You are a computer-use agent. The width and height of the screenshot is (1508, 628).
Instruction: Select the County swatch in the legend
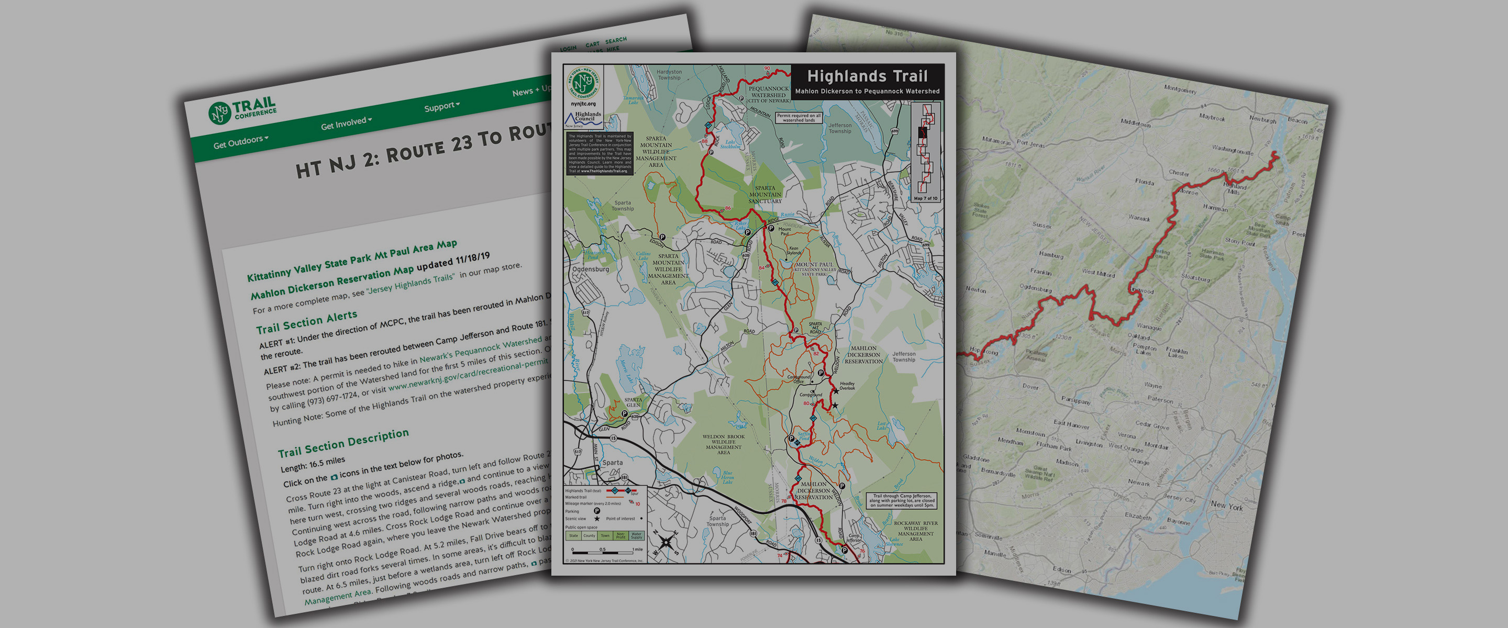(590, 536)
